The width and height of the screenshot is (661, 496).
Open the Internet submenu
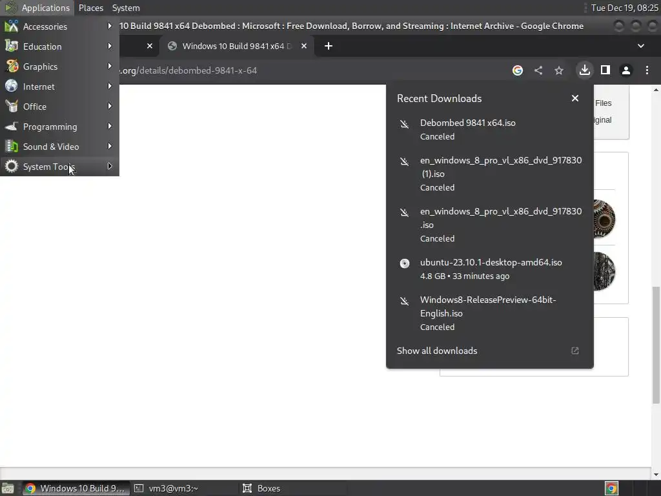coord(59,87)
